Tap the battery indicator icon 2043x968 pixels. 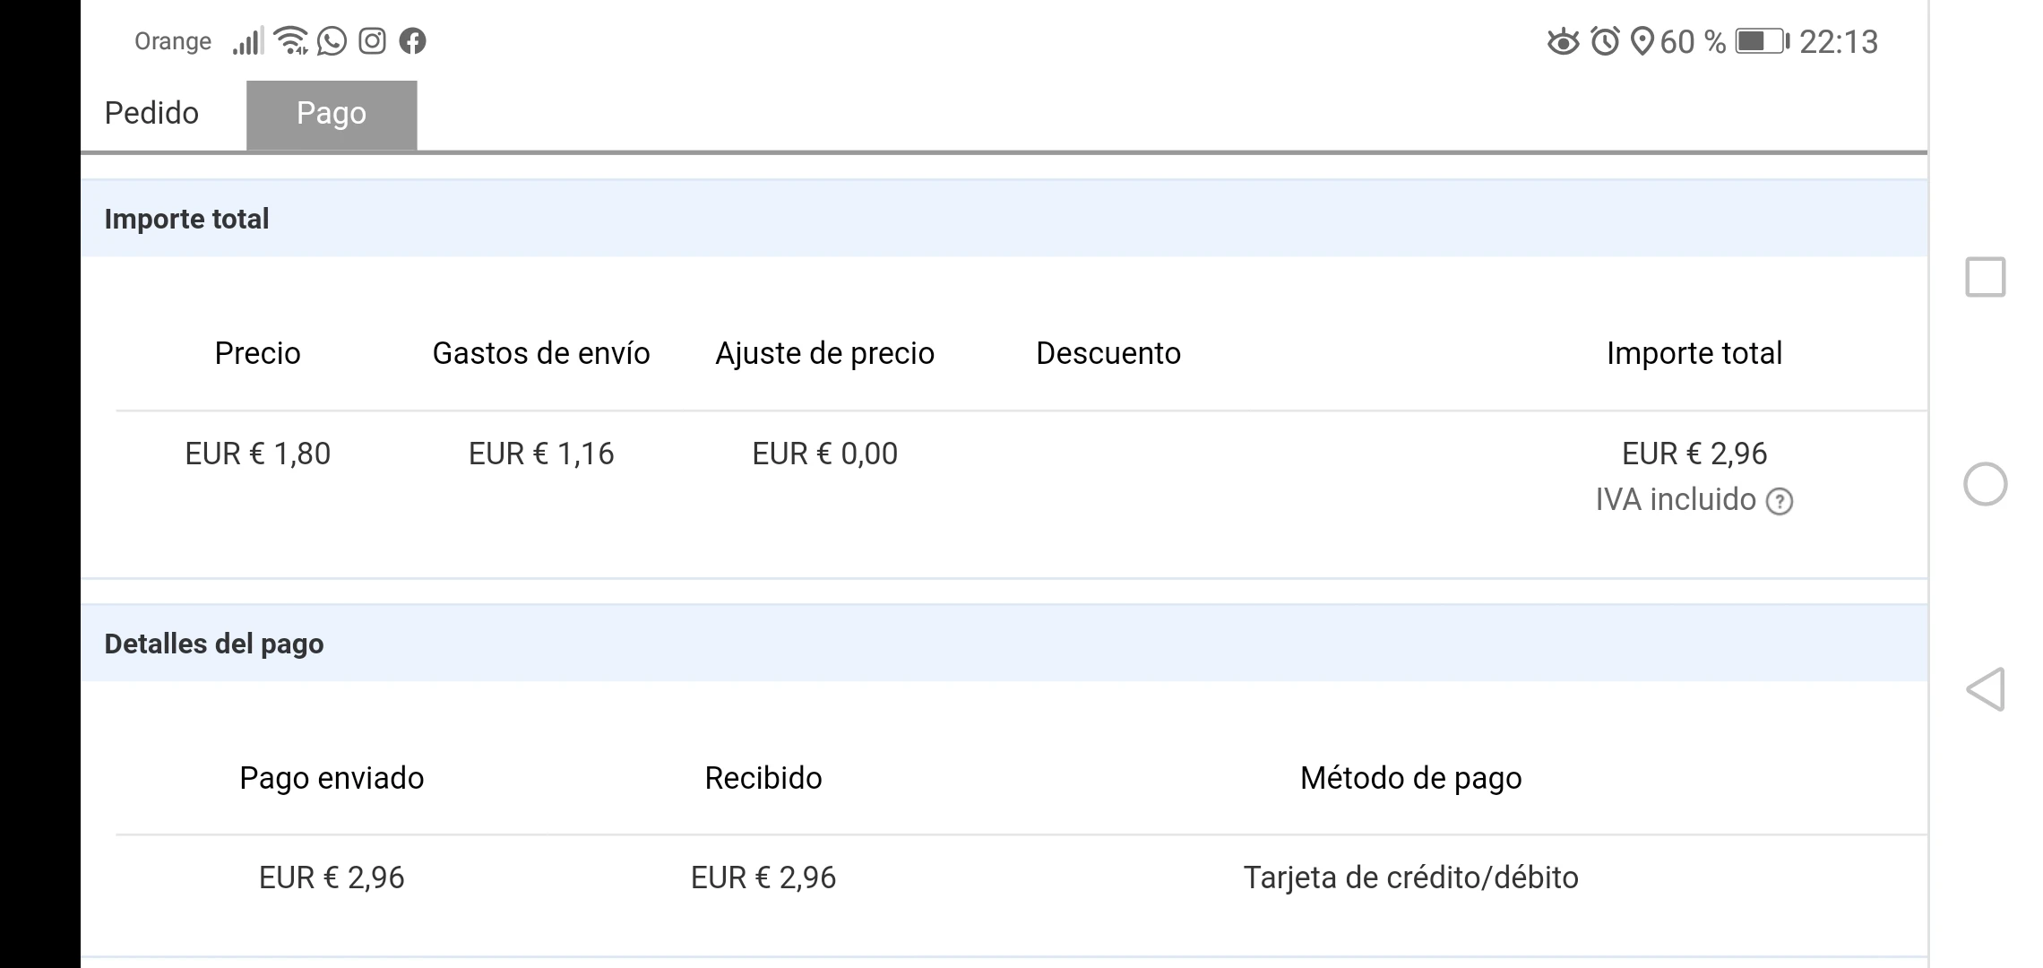coord(1761,42)
